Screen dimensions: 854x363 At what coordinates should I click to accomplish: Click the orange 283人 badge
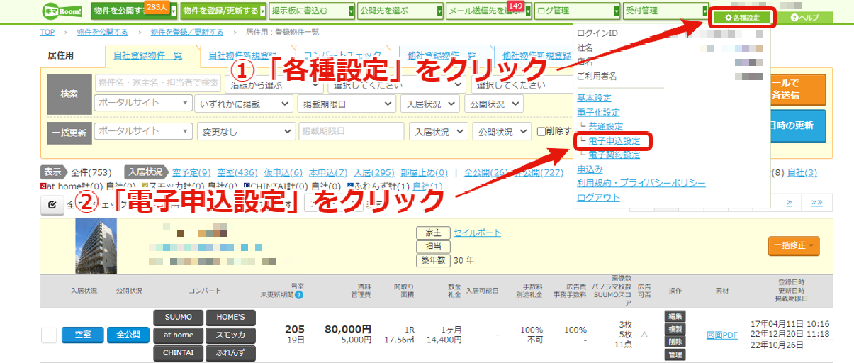[x=155, y=6]
